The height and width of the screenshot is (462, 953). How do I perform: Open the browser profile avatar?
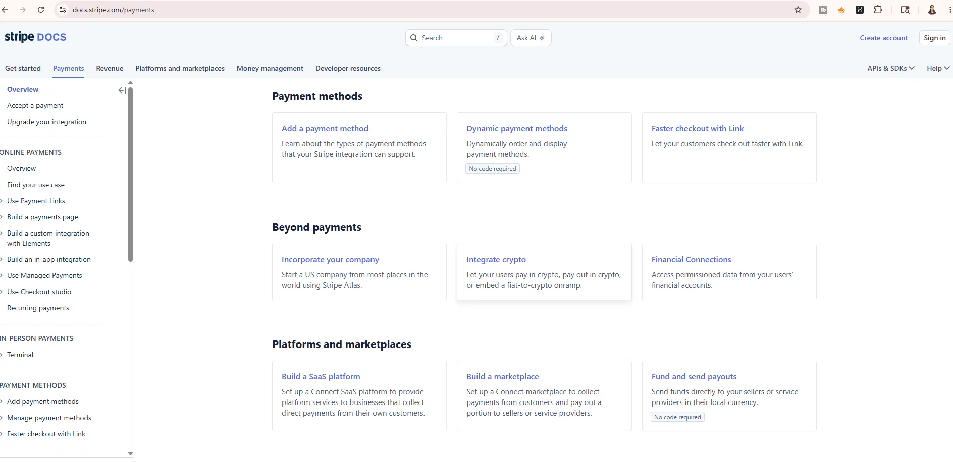pyautogui.click(x=932, y=10)
